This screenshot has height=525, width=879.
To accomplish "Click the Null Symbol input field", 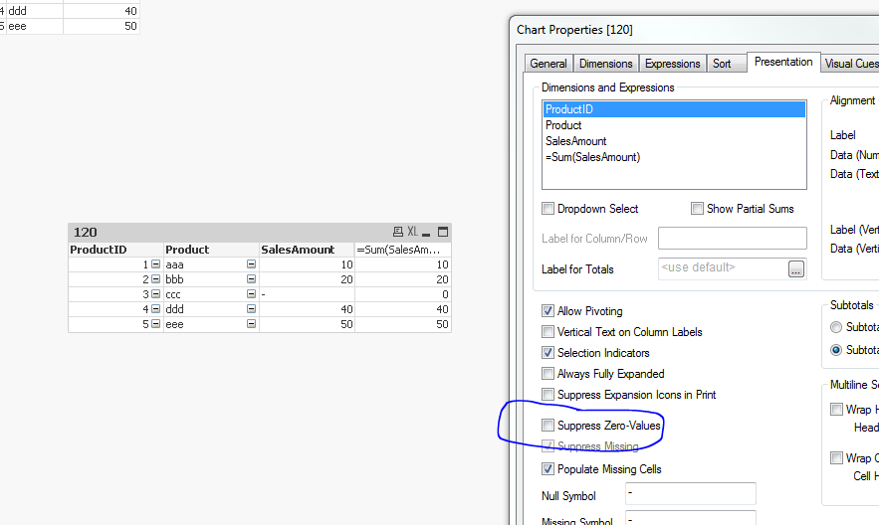I will (690, 494).
